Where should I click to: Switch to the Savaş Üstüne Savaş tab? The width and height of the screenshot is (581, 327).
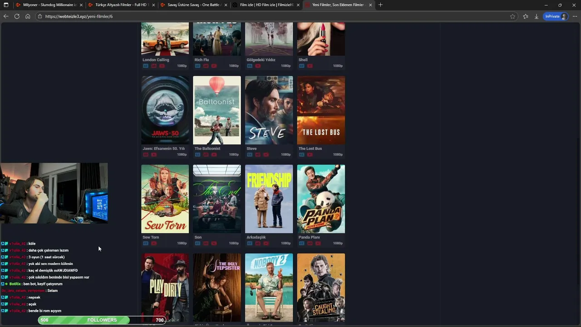[193, 5]
